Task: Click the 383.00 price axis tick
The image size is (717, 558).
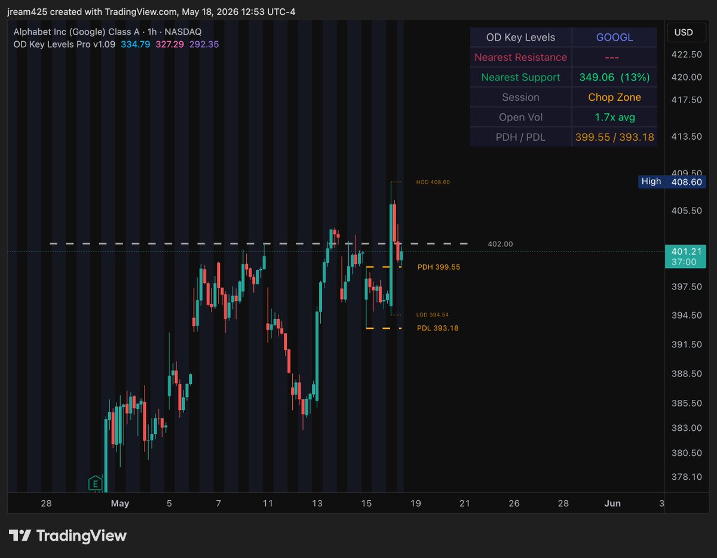Action: 687,428
